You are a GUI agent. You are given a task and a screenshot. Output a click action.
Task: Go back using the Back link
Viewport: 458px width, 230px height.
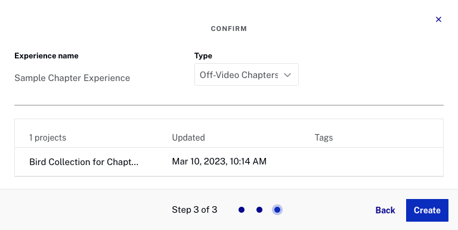coord(385,210)
